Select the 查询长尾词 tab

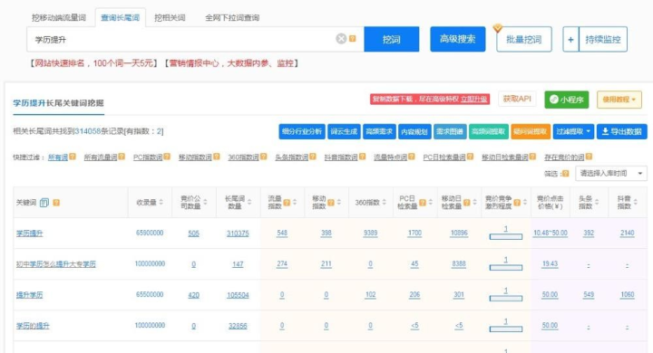point(121,18)
